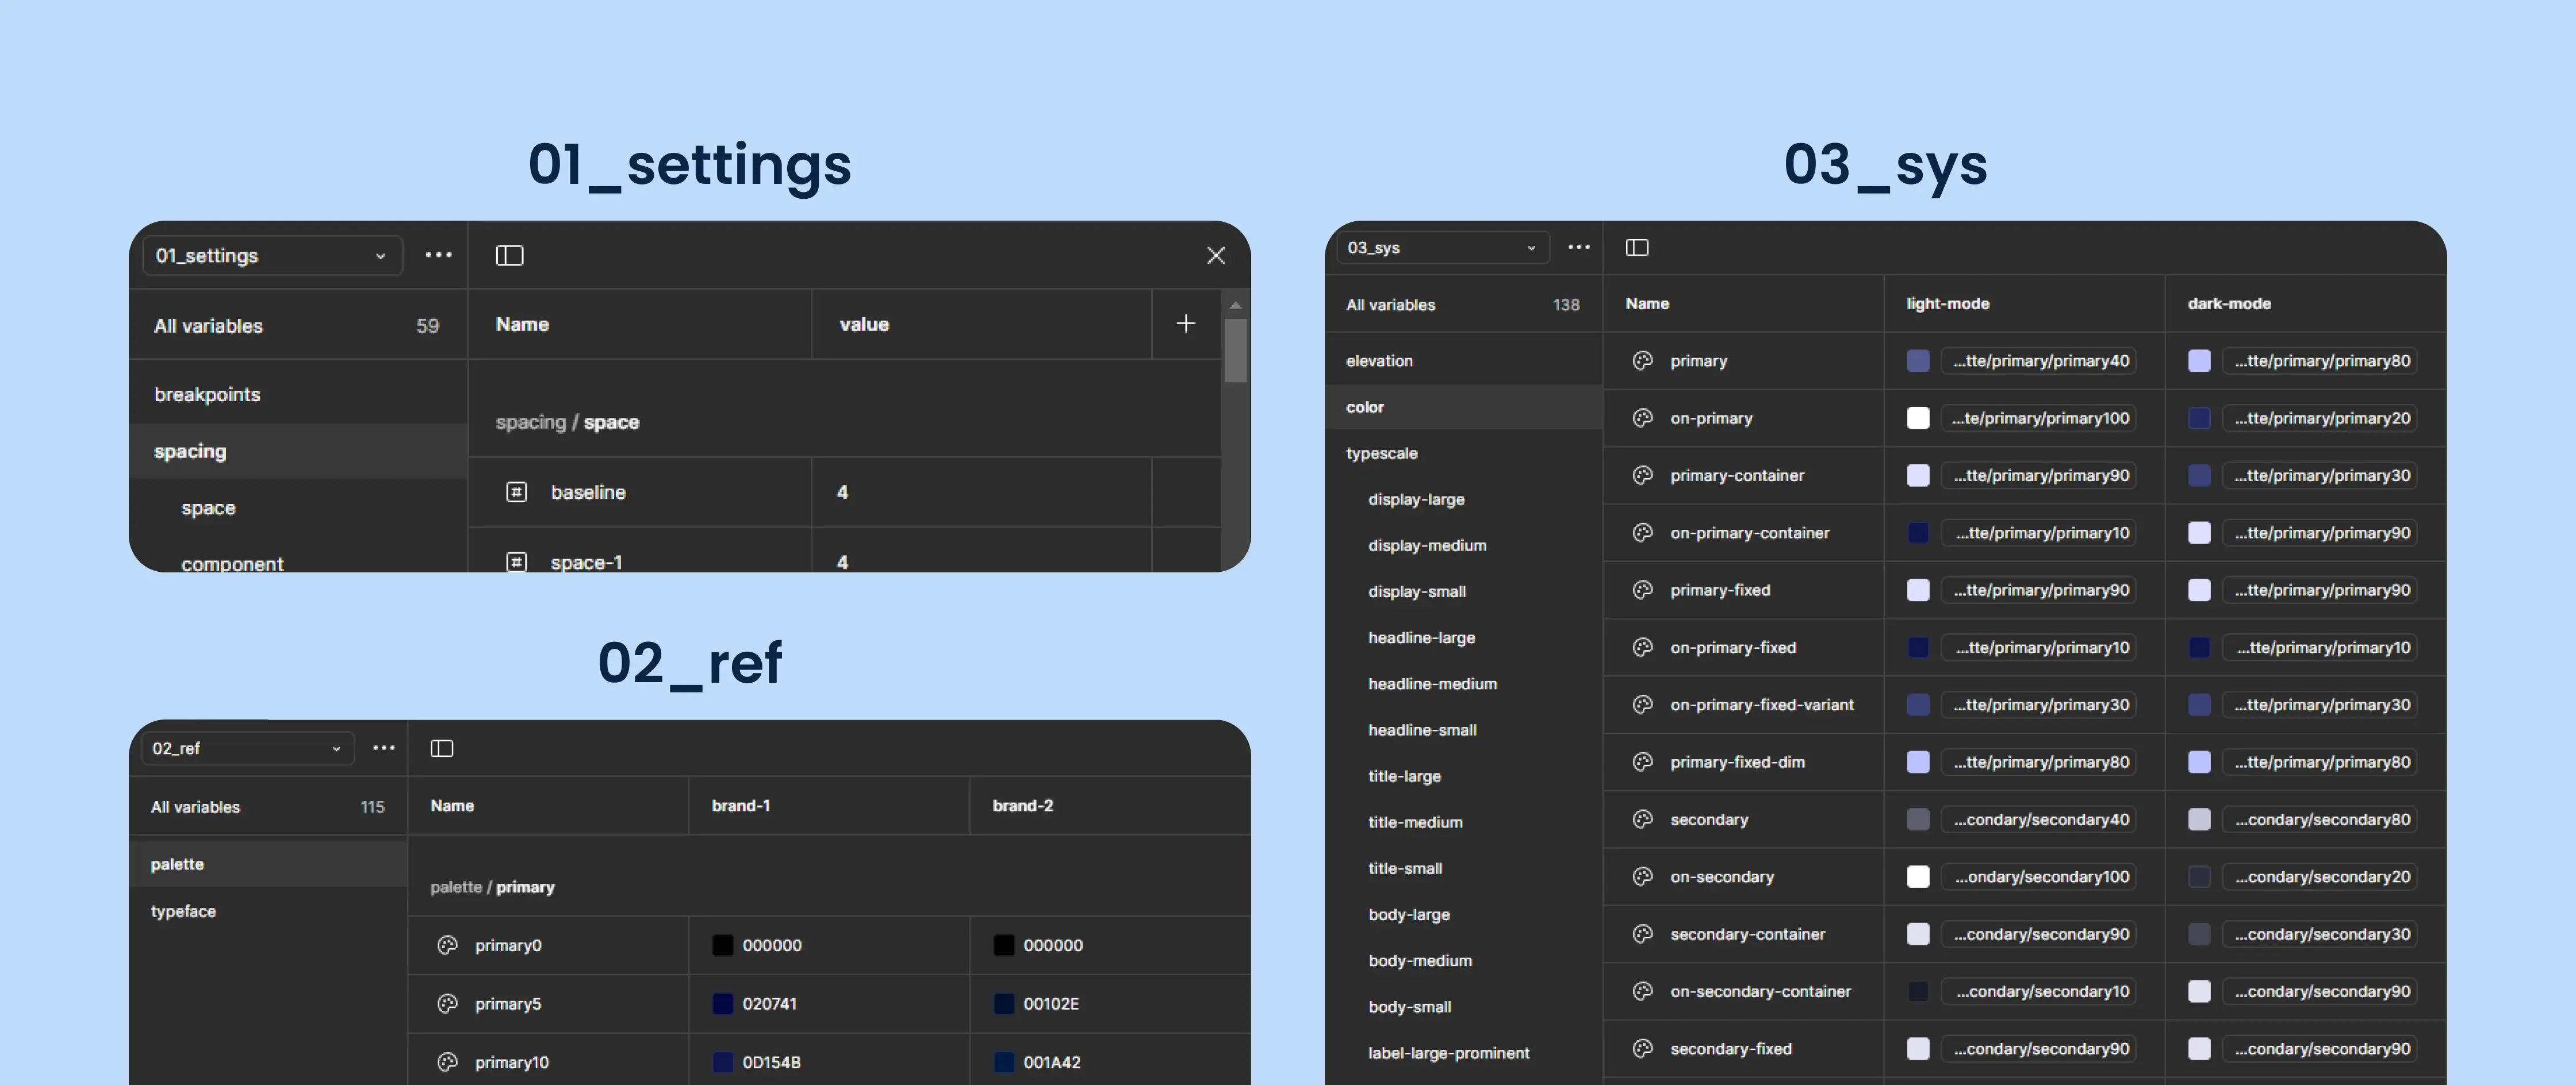
Task: Click number icon of space-1 variable
Action: coord(517,561)
